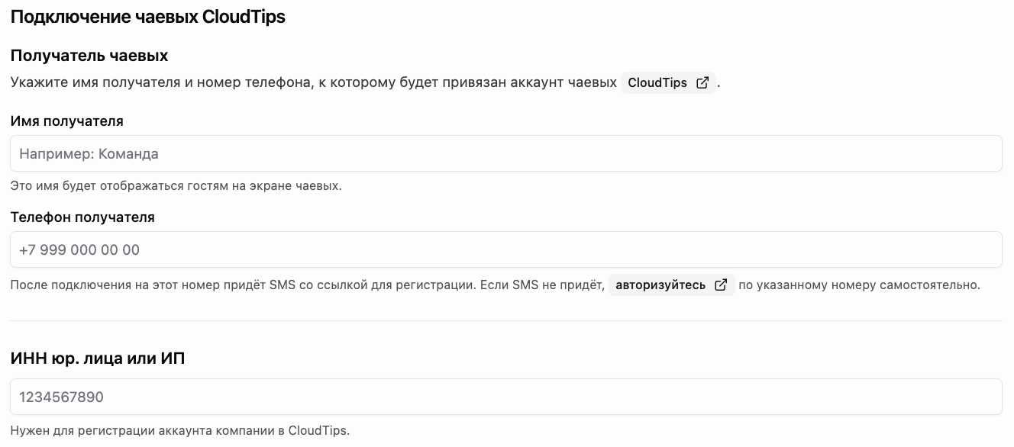Screen dimensions: 1014x447
Task: Click into the Телефон получателя phone field
Action: pyautogui.click(x=506, y=249)
